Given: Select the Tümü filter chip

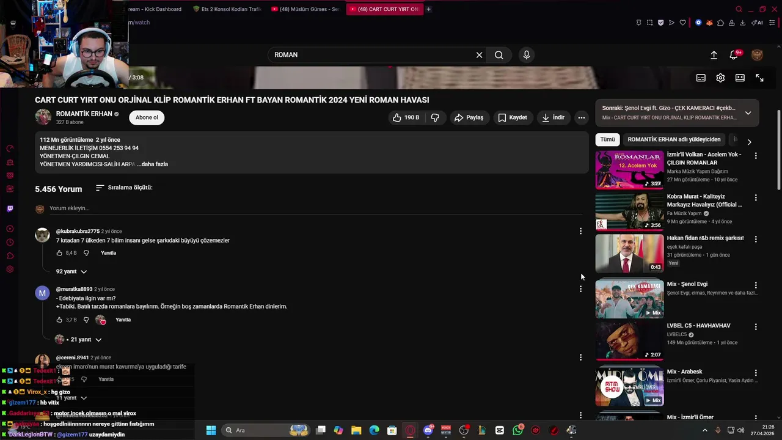Looking at the screenshot, I should (607, 139).
